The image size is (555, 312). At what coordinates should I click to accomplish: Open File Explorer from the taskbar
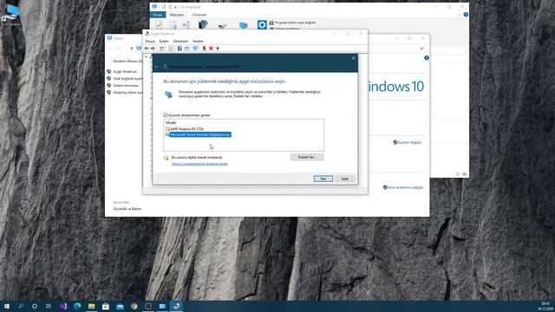[x=91, y=306]
